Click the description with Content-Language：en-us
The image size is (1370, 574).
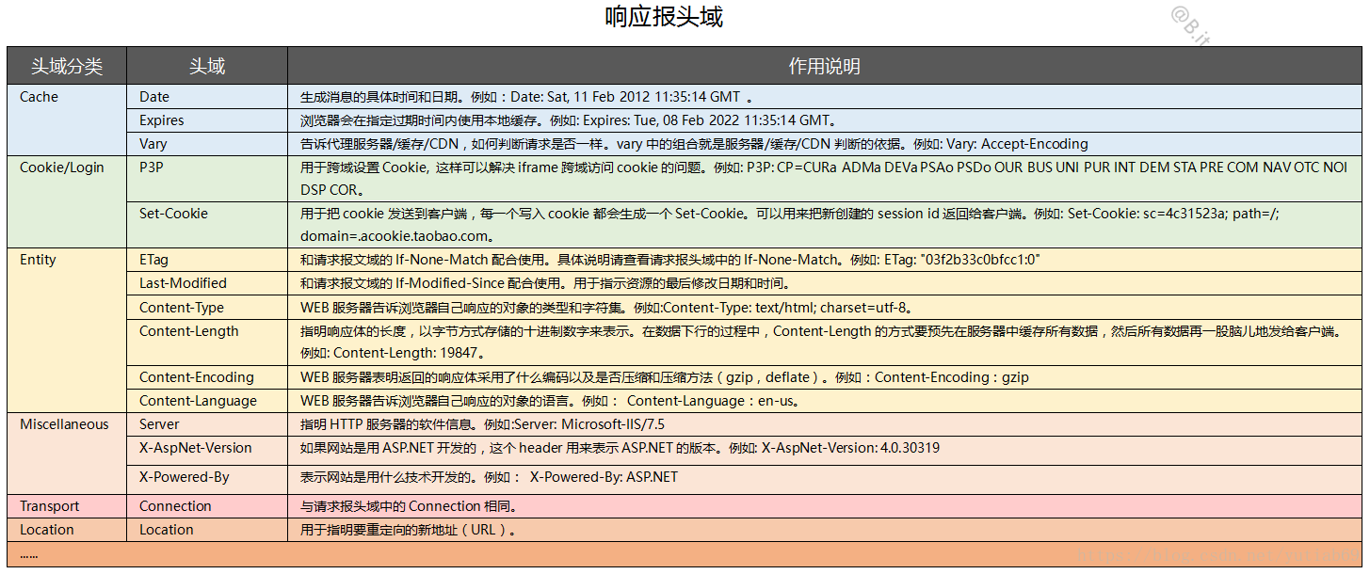(824, 401)
